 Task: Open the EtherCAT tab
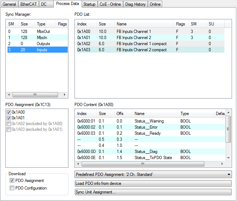tap(28, 4)
